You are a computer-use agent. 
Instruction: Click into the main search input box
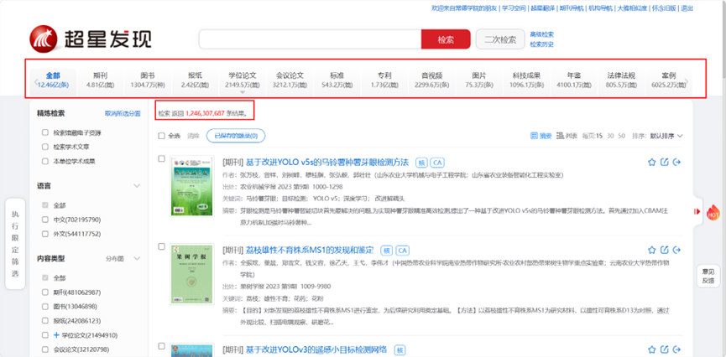(309, 39)
